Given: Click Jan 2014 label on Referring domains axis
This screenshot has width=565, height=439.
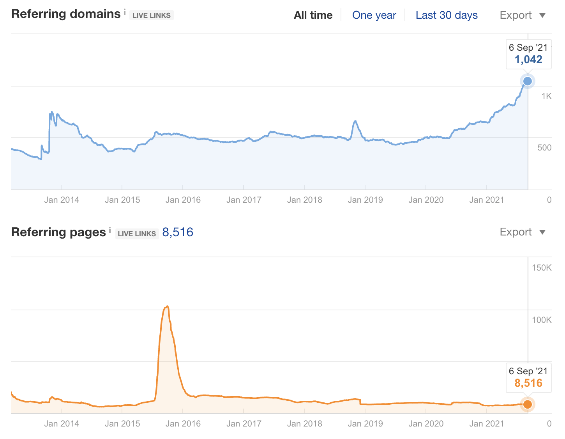Looking at the screenshot, I should tap(62, 200).
